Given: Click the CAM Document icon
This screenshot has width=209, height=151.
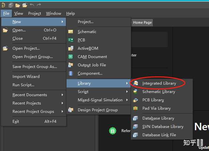Looking at the screenshot, I should 70,57.
